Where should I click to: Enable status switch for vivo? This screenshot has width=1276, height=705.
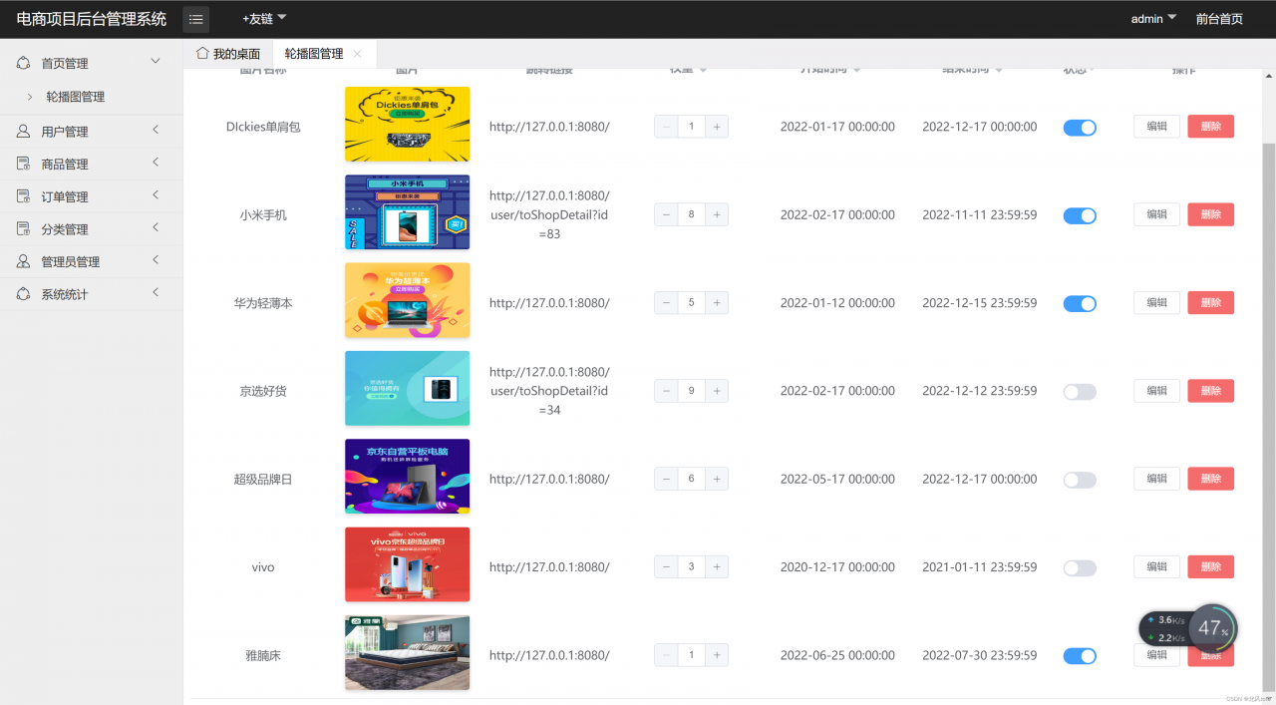(1080, 567)
